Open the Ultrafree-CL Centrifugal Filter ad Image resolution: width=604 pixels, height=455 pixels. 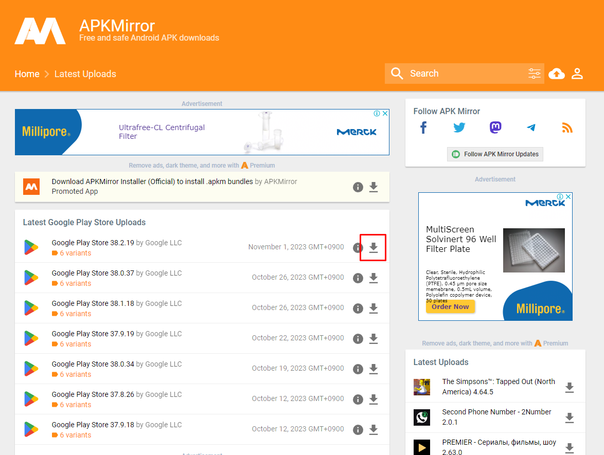click(x=162, y=132)
